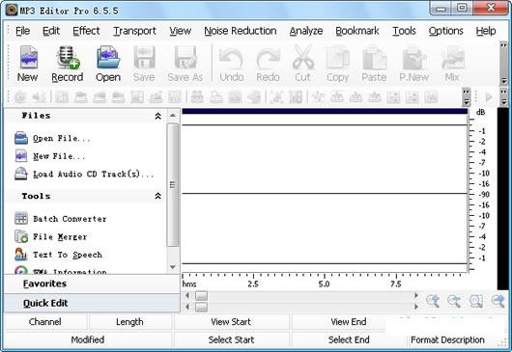The width and height of the screenshot is (512, 352).
Task: Click the Save As toolbar icon
Action: (x=185, y=64)
